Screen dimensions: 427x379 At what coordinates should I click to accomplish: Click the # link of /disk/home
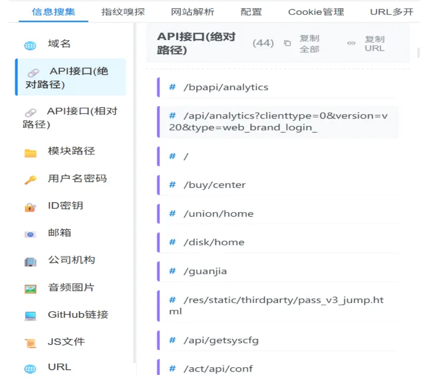(x=173, y=242)
